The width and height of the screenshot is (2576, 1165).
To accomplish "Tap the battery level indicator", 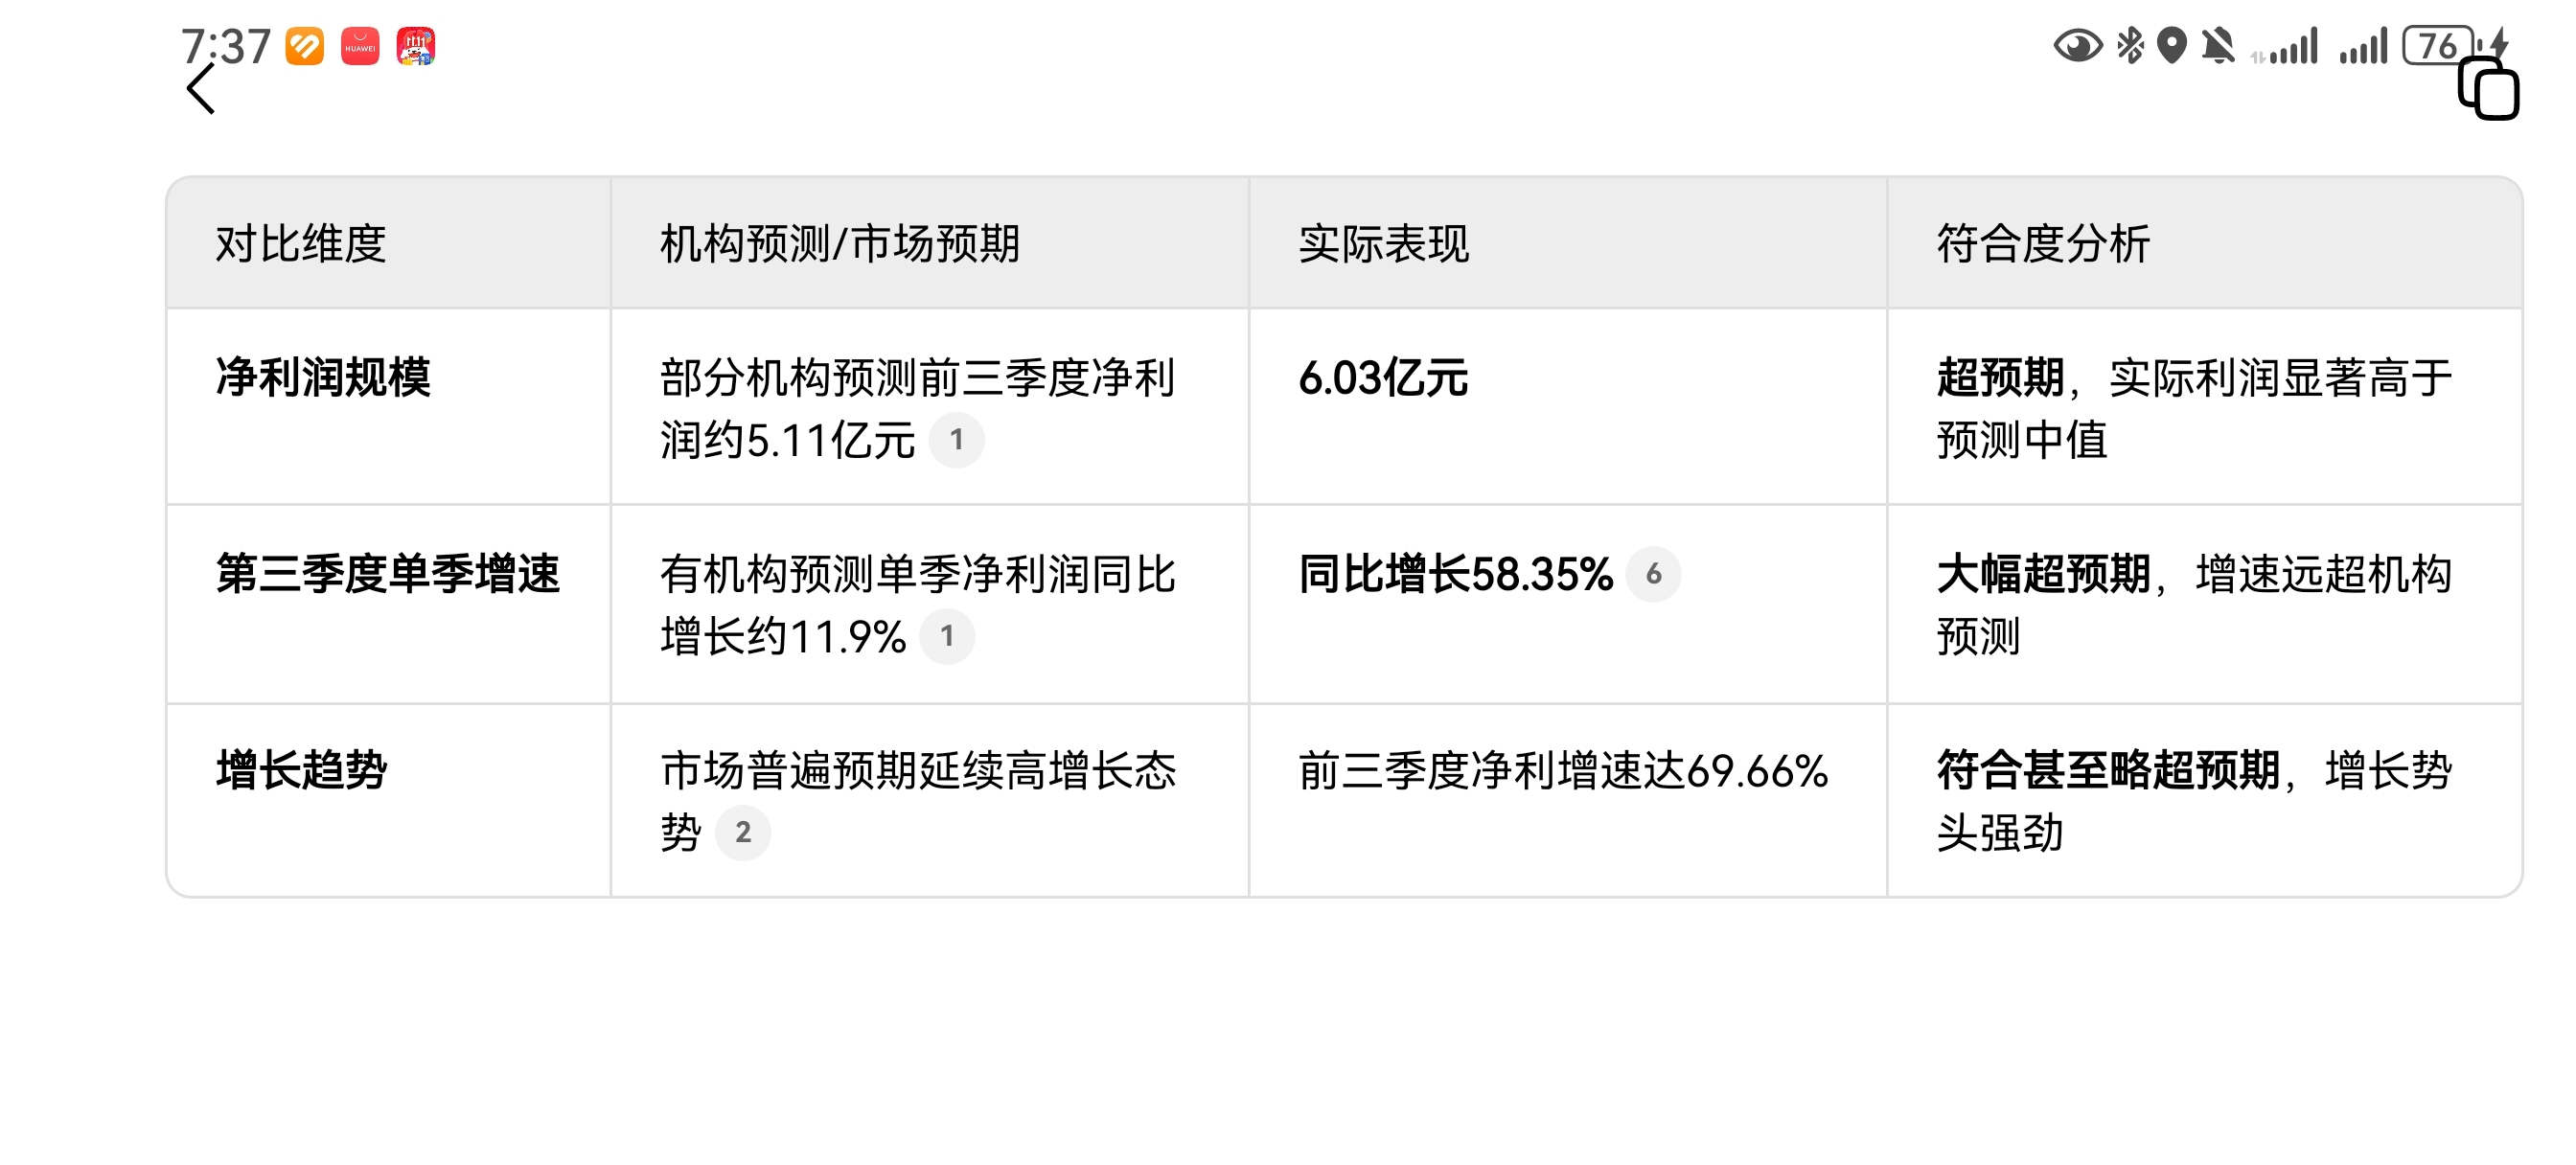I will click(2440, 46).
